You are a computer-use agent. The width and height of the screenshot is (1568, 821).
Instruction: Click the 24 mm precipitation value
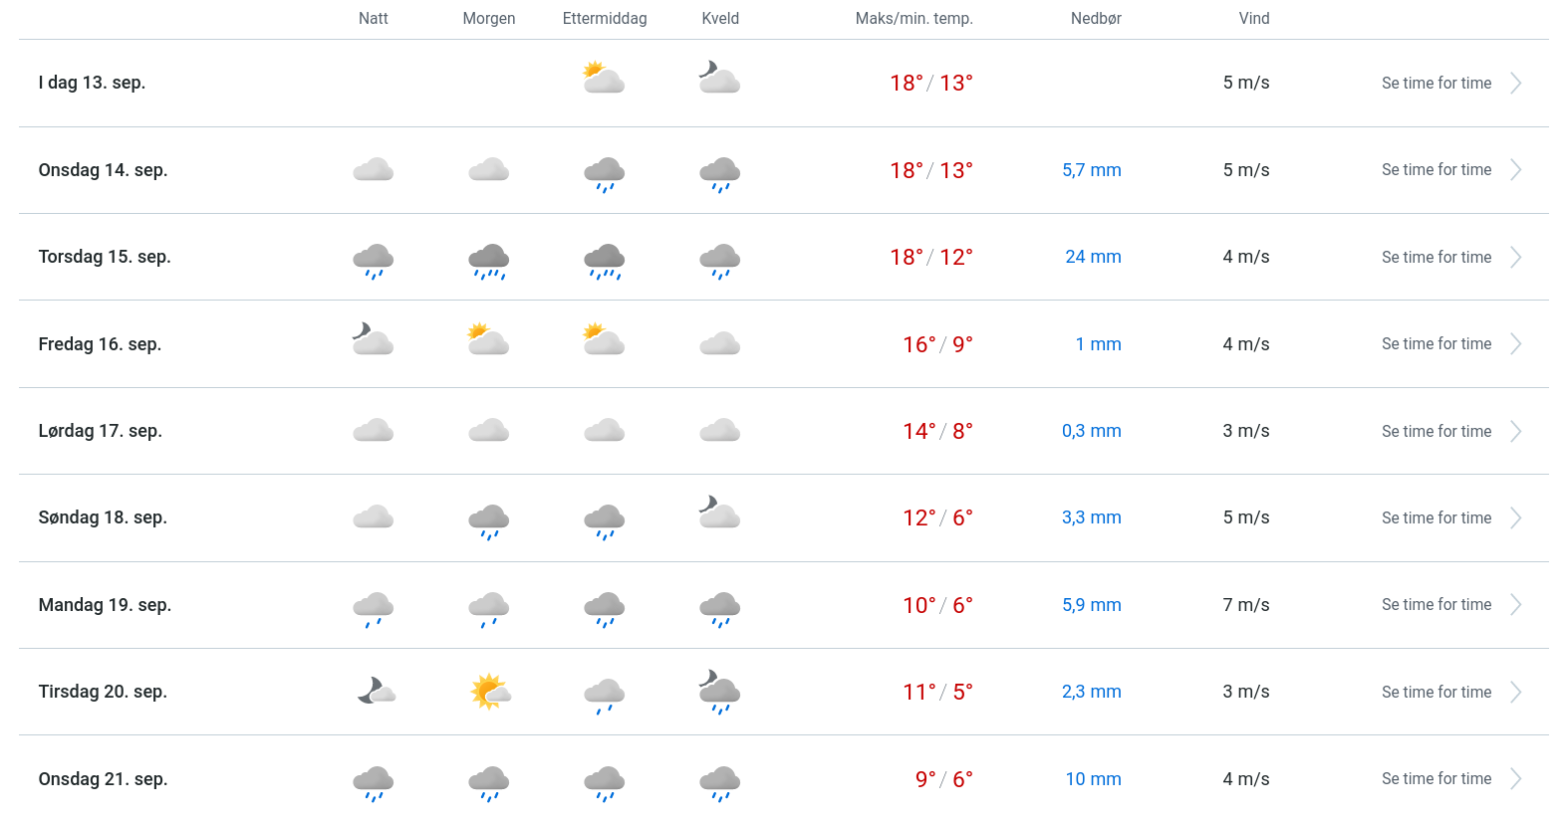click(1093, 257)
